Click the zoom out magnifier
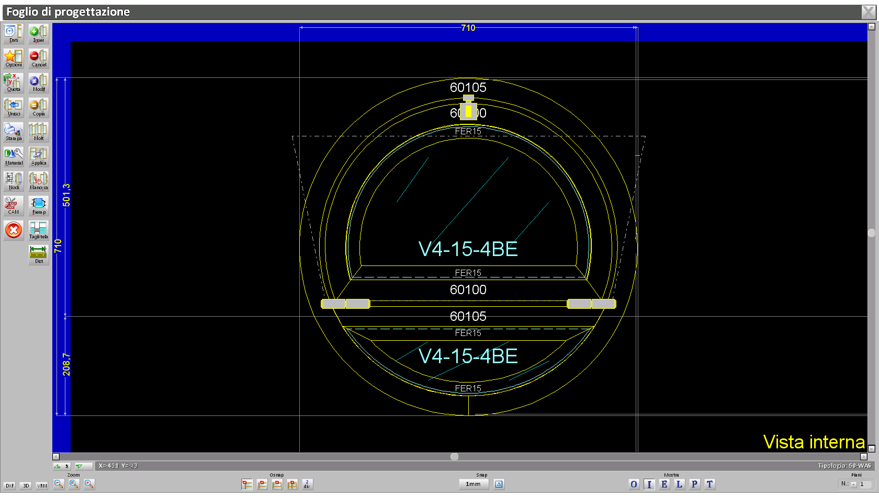The width and height of the screenshot is (879, 498). tap(59, 484)
